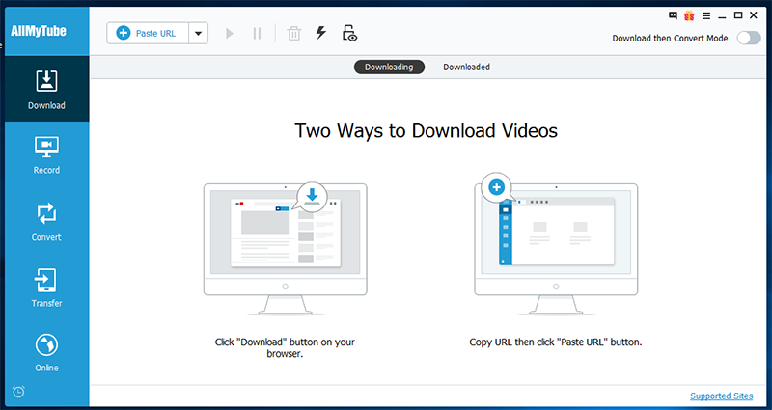The width and height of the screenshot is (772, 410).
Task: Click the pause all icon
Action: tap(257, 34)
